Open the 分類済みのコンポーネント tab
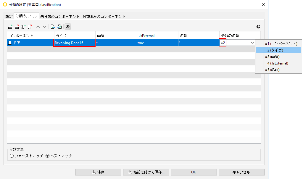This screenshot has height=179, width=303. [x=104, y=17]
